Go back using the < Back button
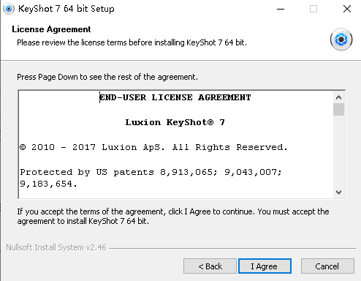Viewport: 361px width, 281px height. (x=210, y=266)
